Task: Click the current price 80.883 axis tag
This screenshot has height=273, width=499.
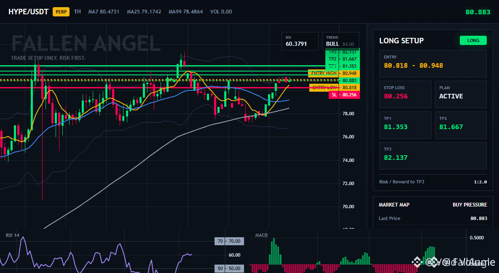Action: (x=349, y=80)
